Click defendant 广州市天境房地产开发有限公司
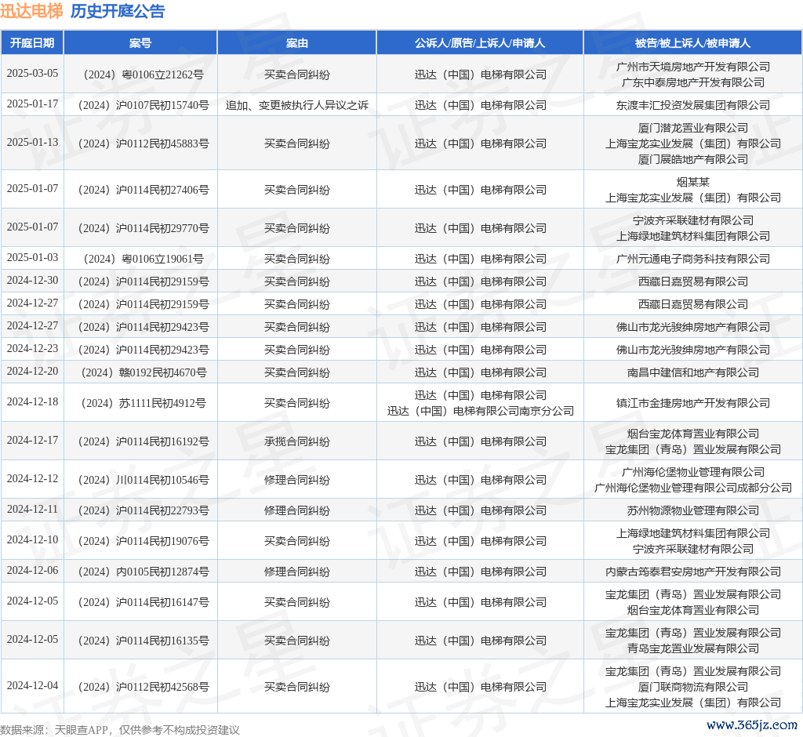 click(x=693, y=67)
